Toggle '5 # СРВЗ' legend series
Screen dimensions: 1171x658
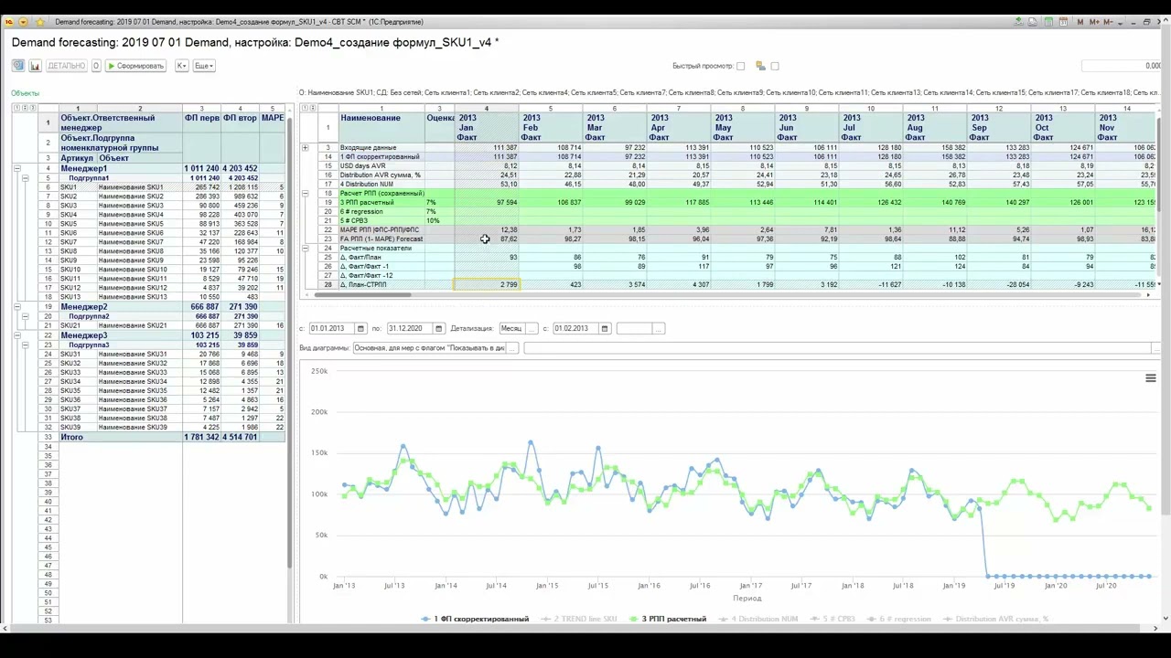point(834,619)
